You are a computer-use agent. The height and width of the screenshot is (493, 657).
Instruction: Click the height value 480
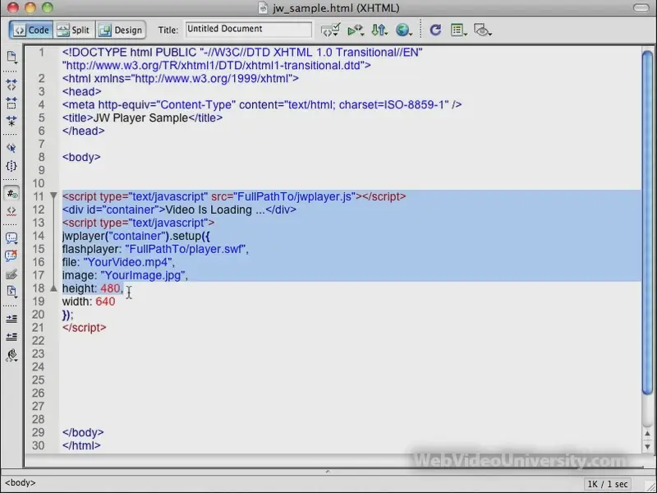[110, 288]
